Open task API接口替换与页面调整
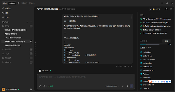The height and width of the screenshot is (92, 175). (13, 38)
